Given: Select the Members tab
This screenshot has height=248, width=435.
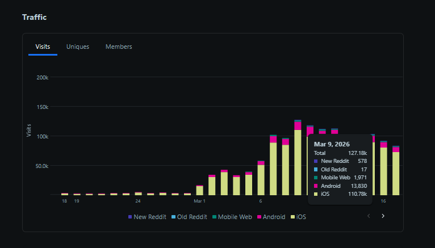Looking at the screenshot, I should click(119, 47).
